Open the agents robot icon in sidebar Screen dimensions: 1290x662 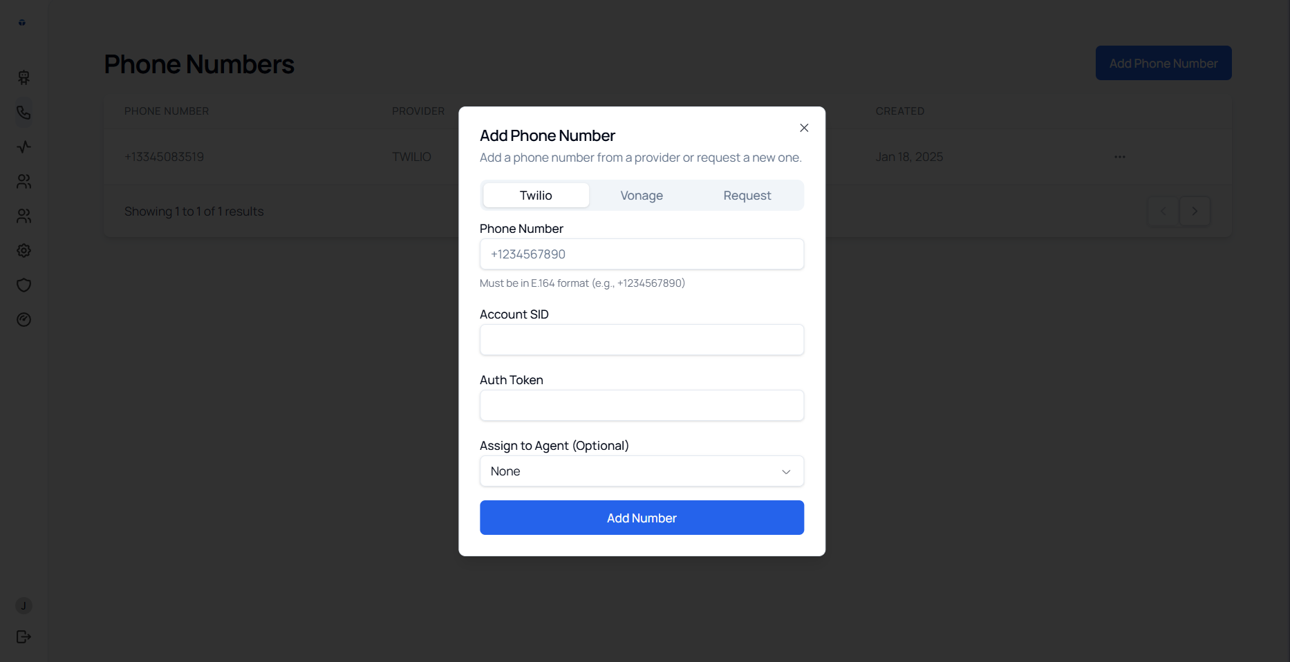point(24,77)
